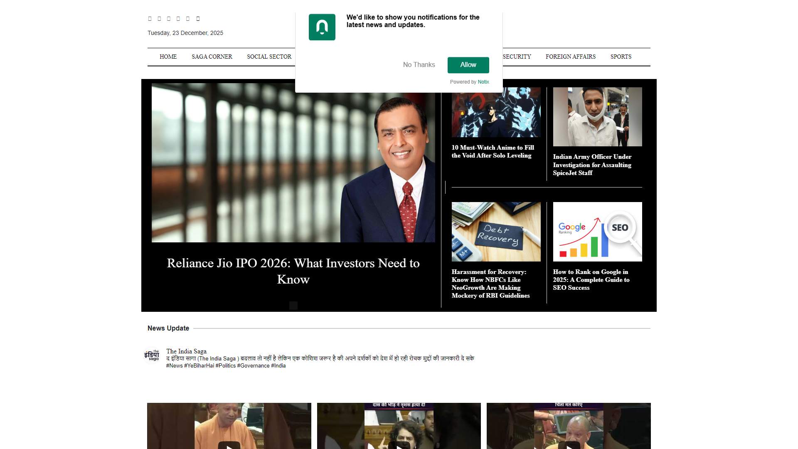Open the Reliance Jio IPO 2026 headline
The image size is (798, 449).
pyautogui.click(x=293, y=271)
